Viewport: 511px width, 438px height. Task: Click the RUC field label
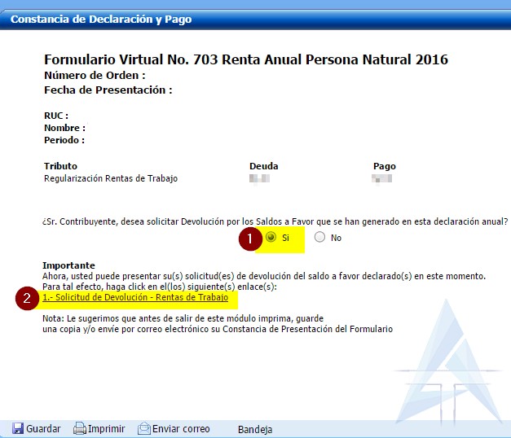coord(55,116)
